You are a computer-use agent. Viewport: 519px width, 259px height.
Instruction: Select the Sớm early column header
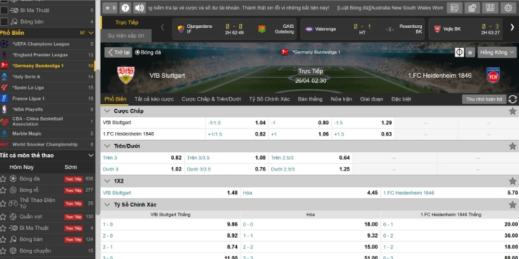tap(71, 167)
